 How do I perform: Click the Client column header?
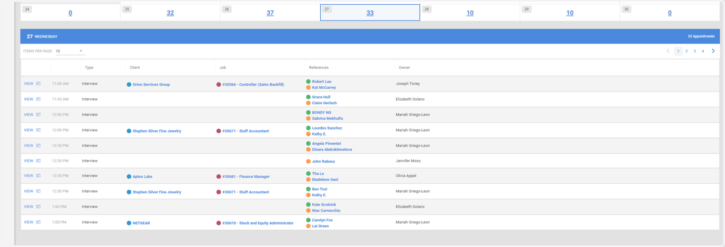coord(135,67)
